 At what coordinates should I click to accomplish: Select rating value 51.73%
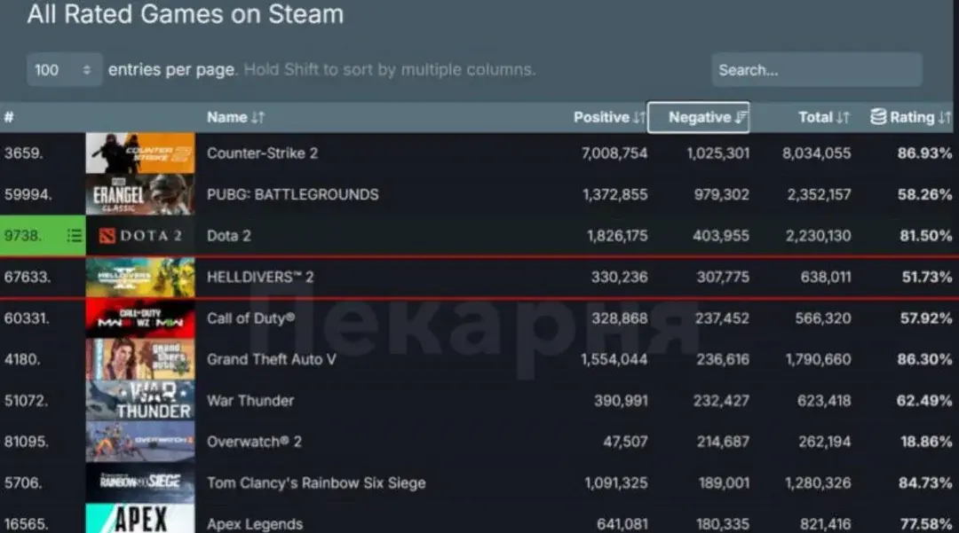[x=927, y=278]
